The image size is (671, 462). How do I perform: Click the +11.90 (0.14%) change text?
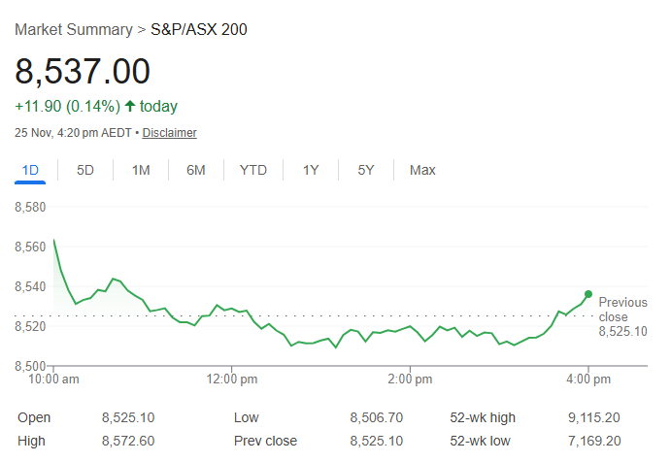66,106
